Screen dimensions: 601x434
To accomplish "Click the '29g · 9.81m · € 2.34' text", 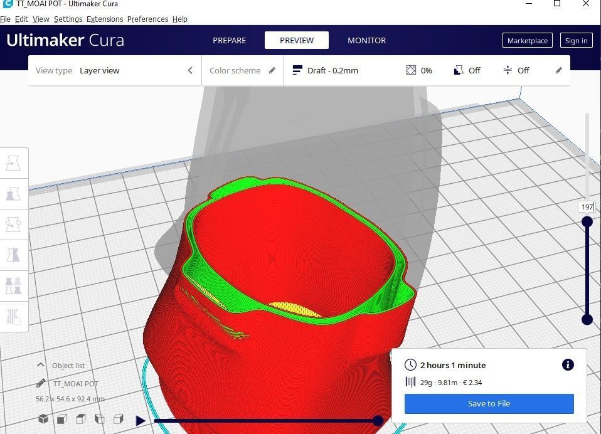I will 450,383.
